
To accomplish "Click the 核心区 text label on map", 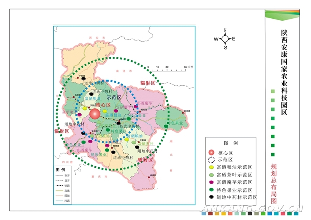I will click(x=103, y=105).
